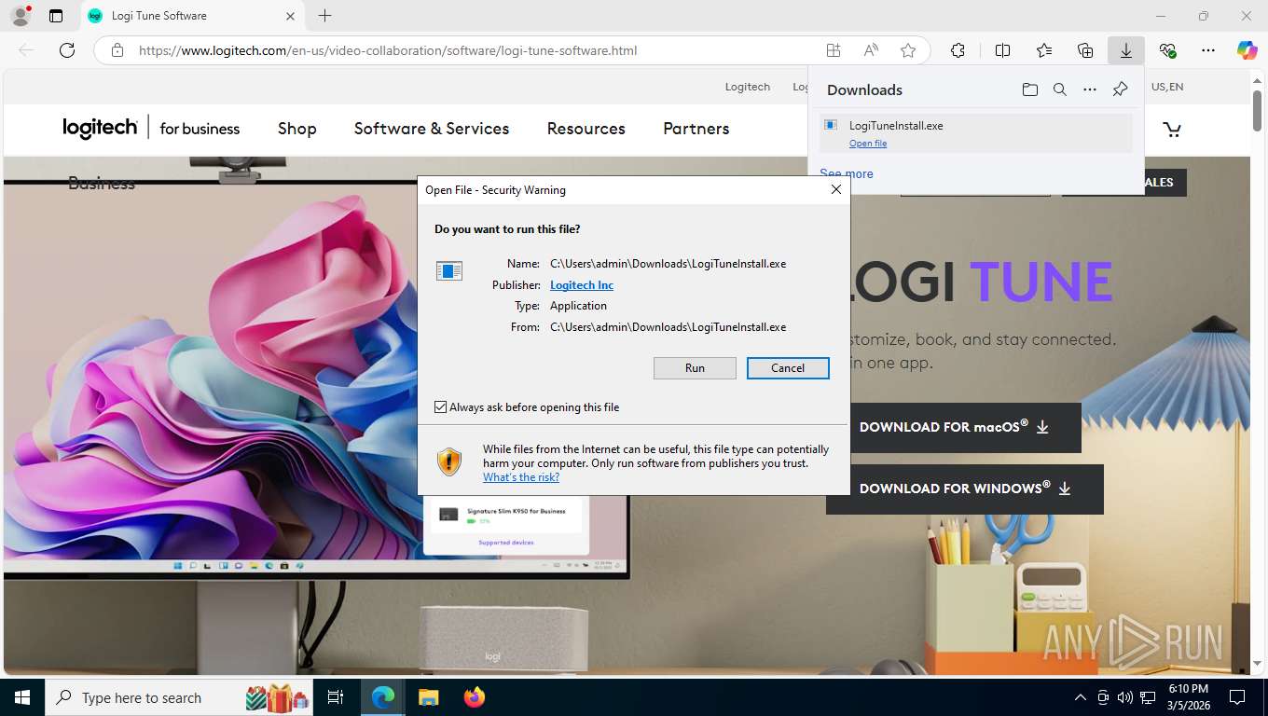Screen dimensions: 1268x716
Task: Open the Copilot sidebar icon
Action: [1247, 50]
